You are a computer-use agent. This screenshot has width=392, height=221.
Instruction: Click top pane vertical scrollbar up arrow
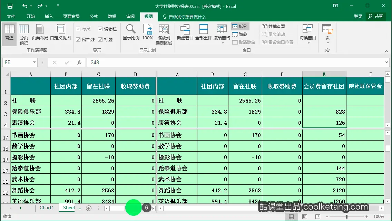[x=388, y=74]
